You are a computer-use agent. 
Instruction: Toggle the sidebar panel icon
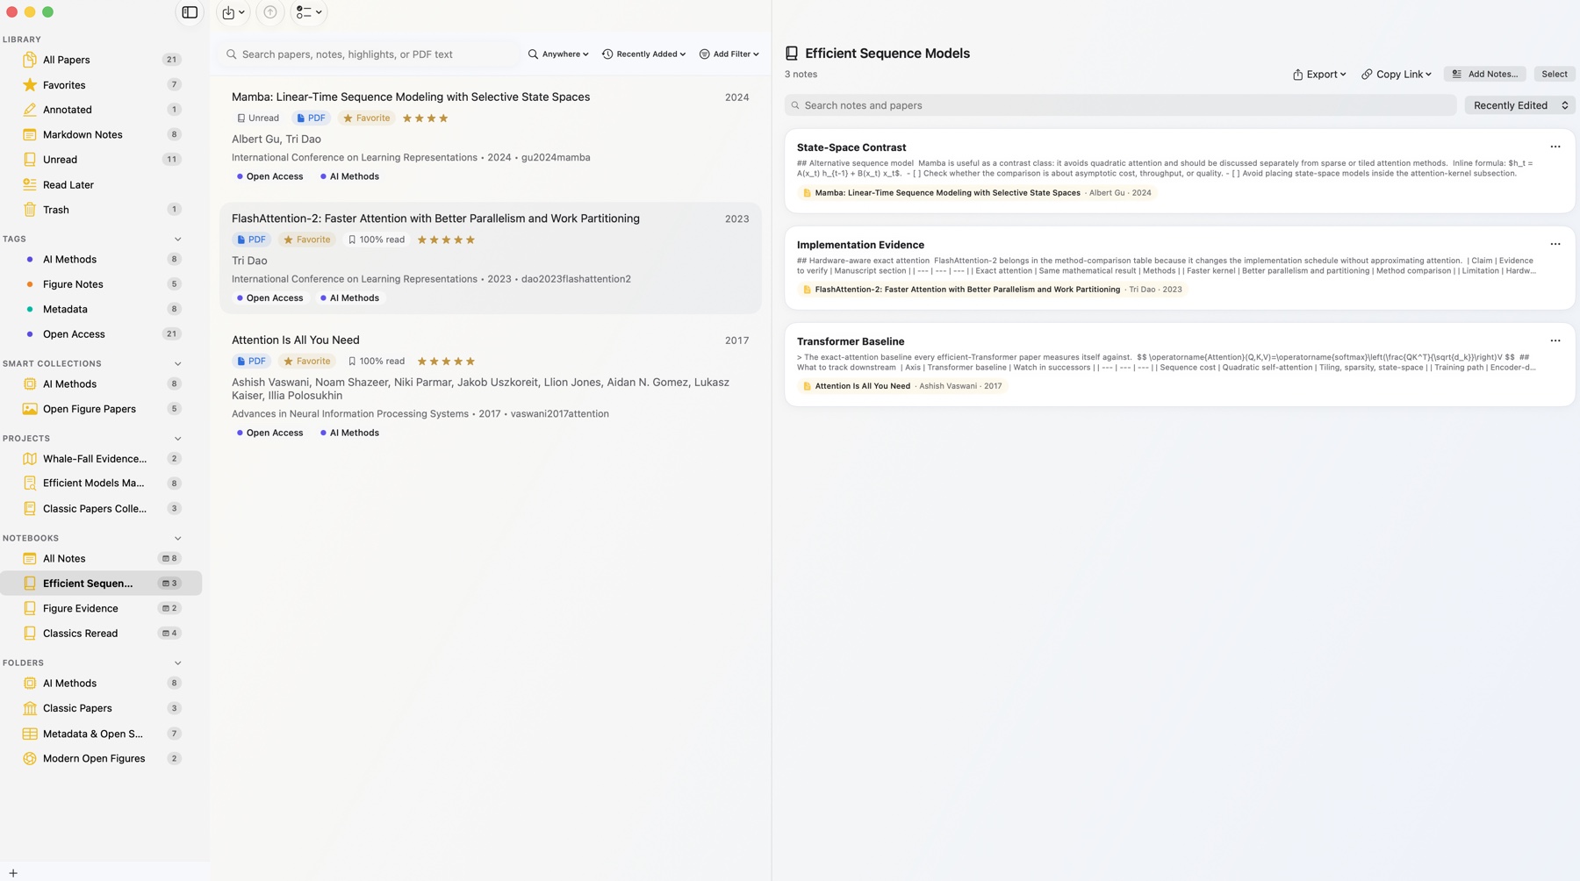pyautogui.click(x=190, y=12)
